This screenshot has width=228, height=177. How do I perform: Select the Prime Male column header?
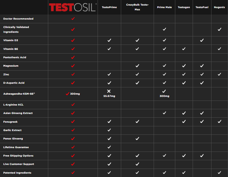point(165,7)
